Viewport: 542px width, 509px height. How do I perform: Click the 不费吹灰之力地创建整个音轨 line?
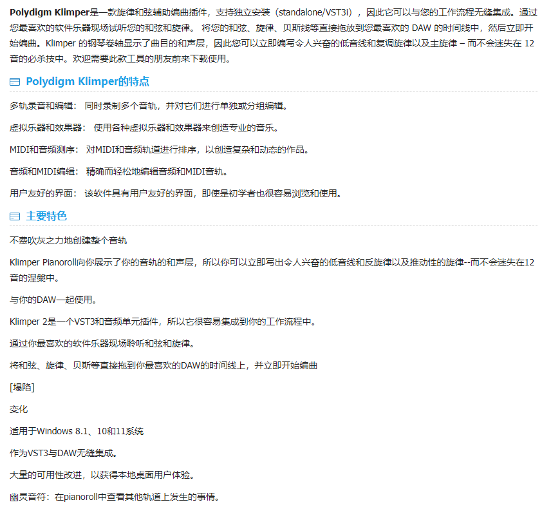[x=68, y=240]
